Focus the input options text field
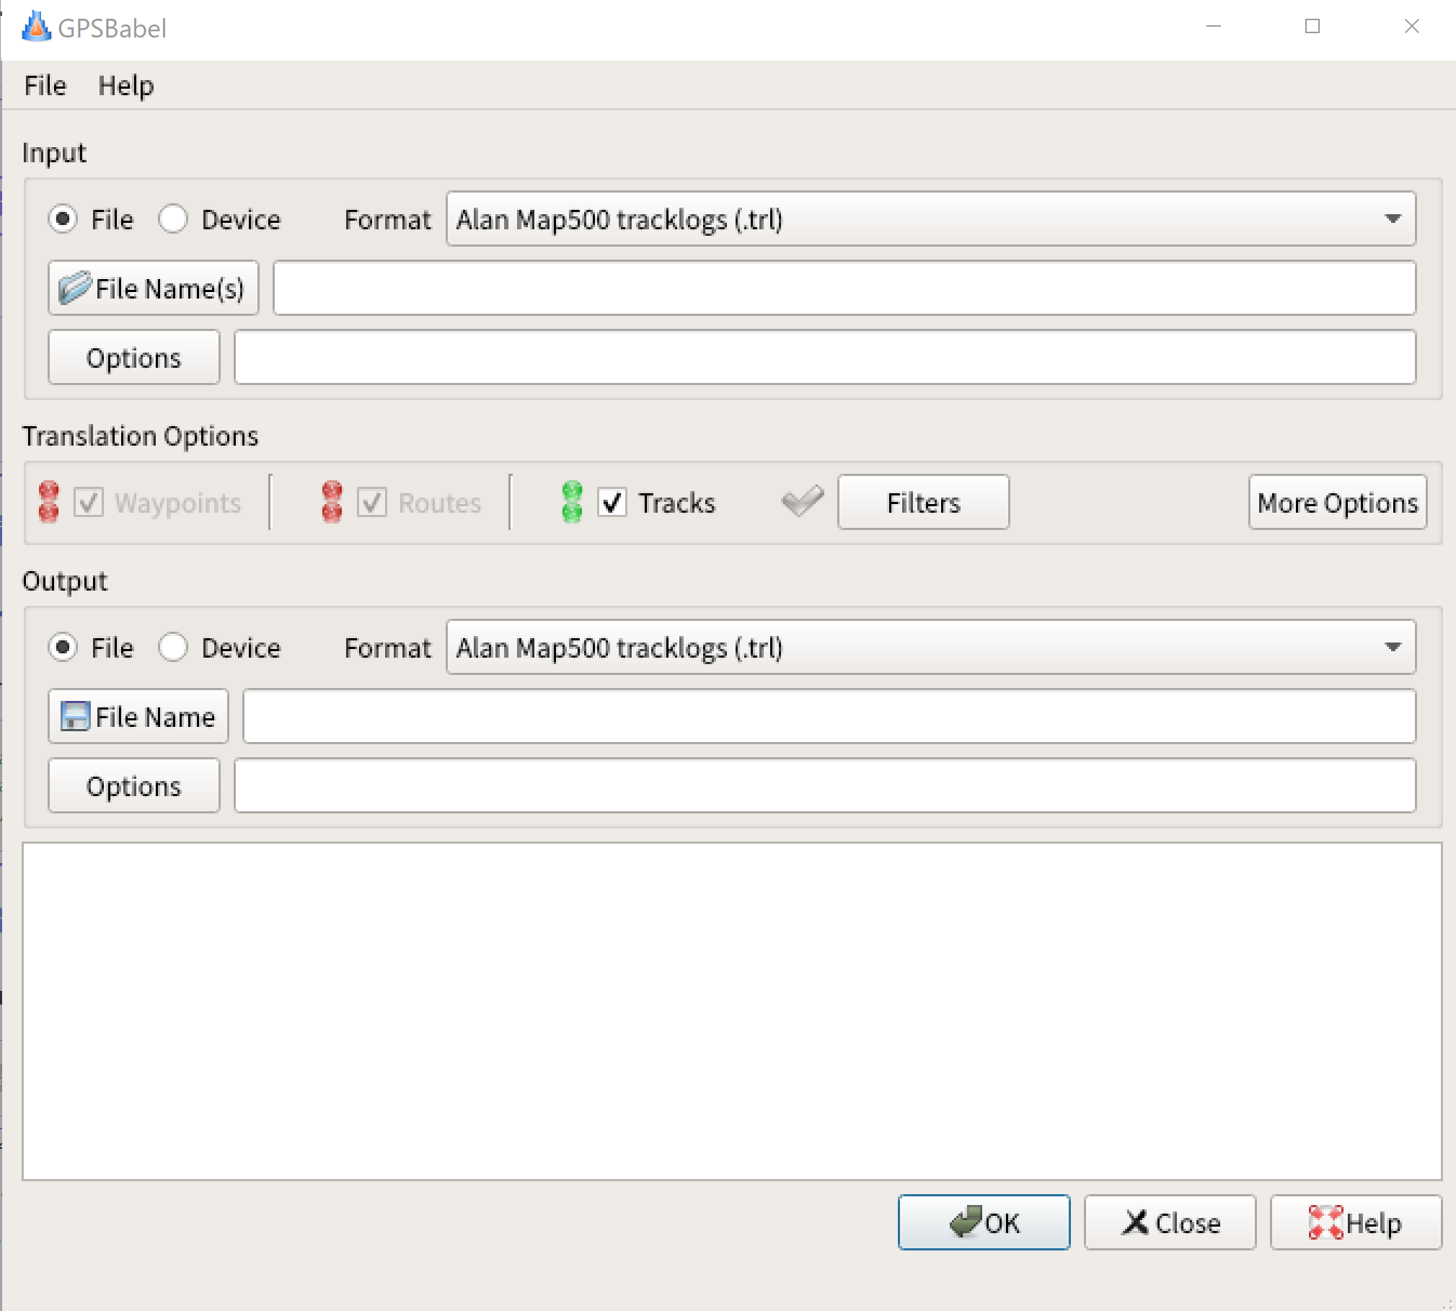 pos(825,358)
